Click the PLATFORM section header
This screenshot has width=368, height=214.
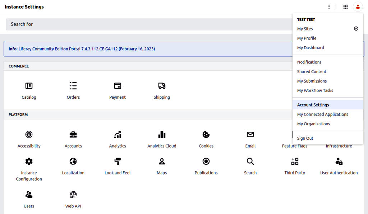[x=18, y=115]
